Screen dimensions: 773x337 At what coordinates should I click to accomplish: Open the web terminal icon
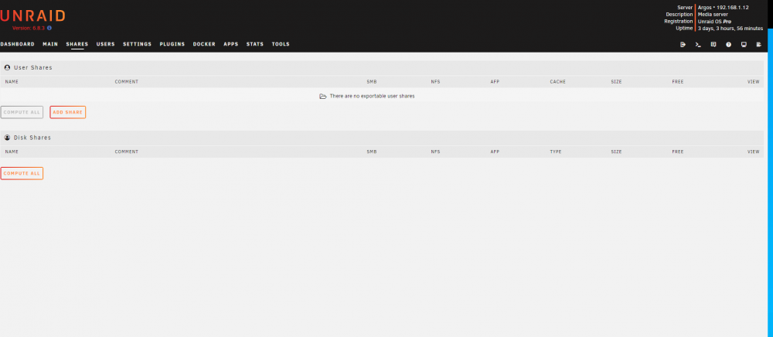point(698,44)
